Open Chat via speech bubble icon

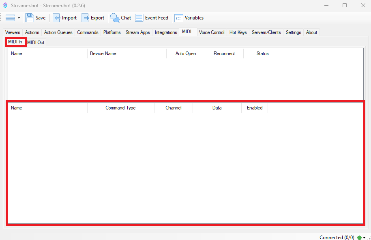coord(115,18)
